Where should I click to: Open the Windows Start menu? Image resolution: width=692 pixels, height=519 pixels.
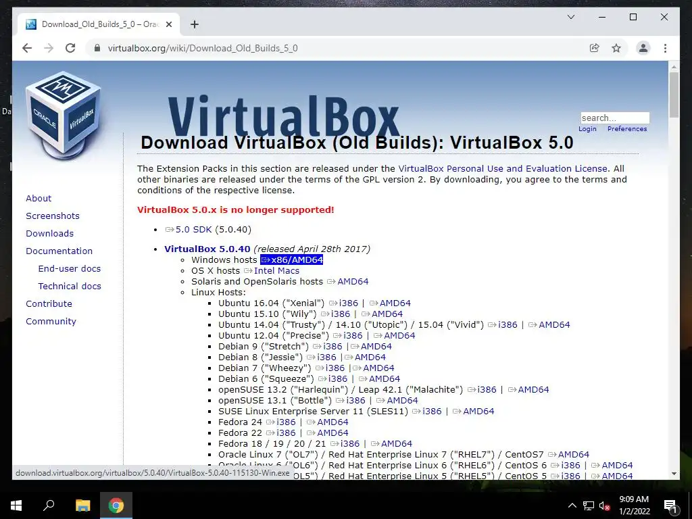point(16,505)
